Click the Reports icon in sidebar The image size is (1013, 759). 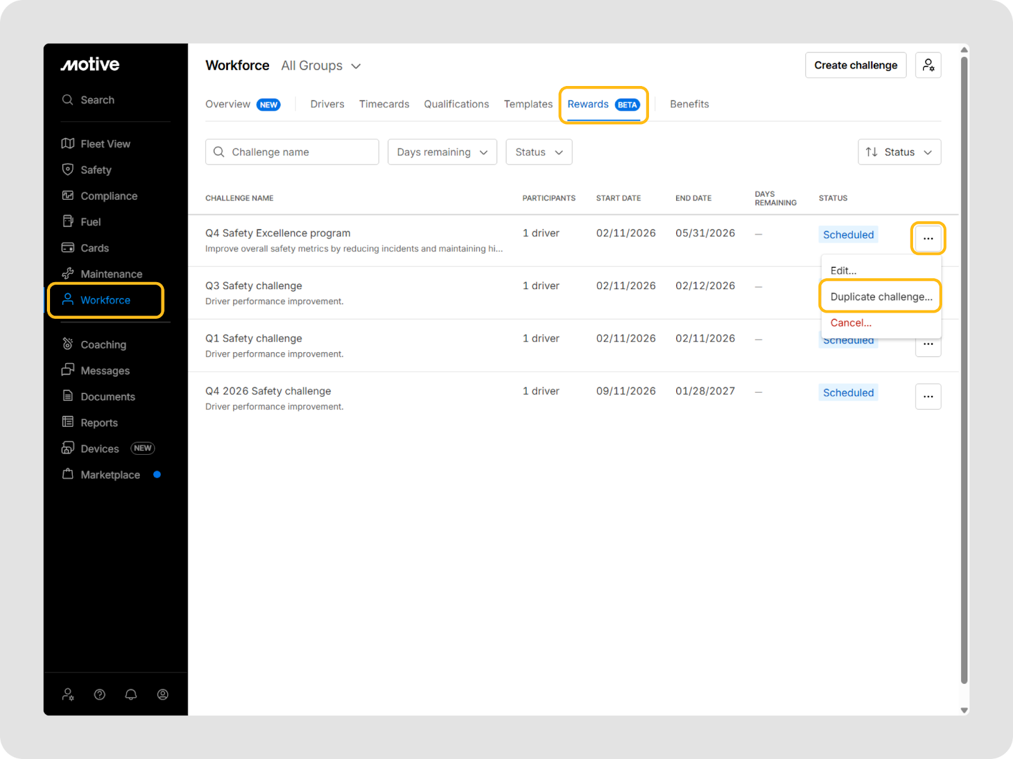(x=68, y=422)
